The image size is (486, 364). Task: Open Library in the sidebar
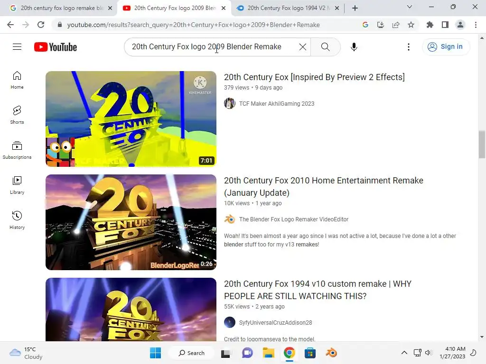click(17, 185)
